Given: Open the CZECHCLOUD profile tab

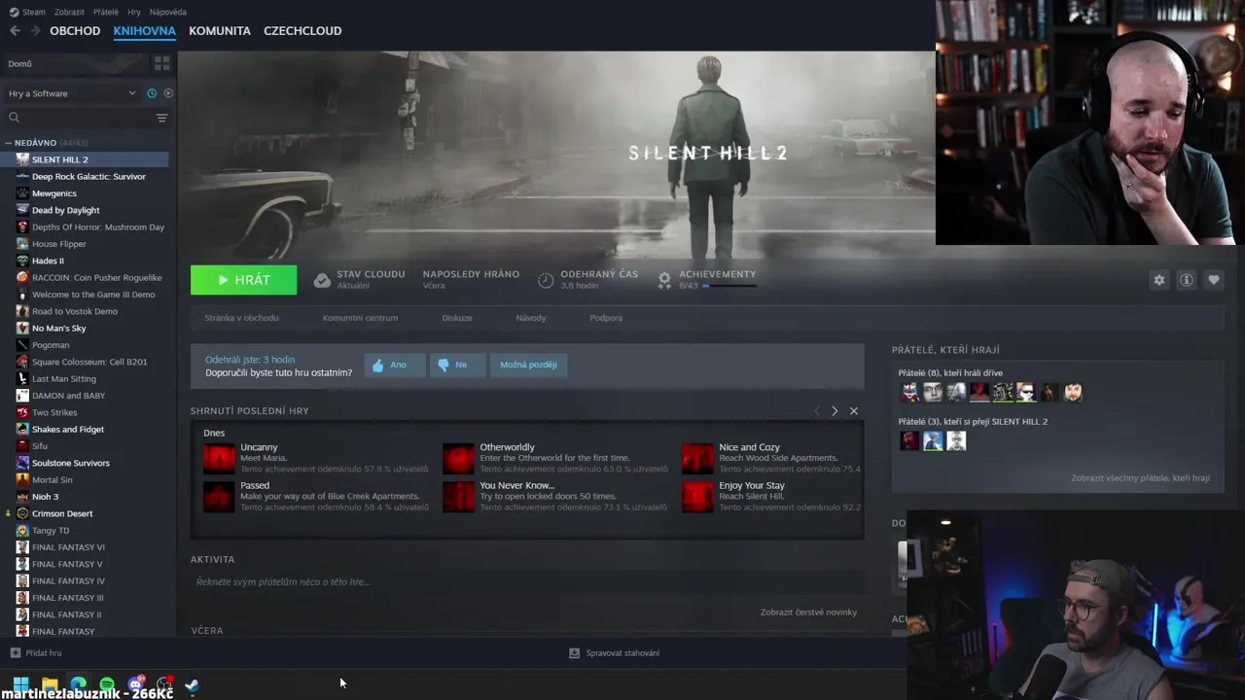Looking at the screenshot, I should [x=302, y=31].
